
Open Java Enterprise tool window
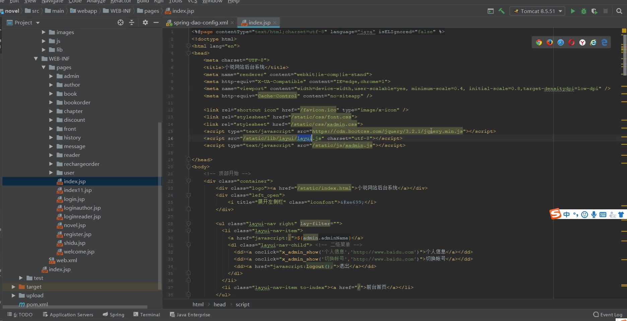point(190,315)
